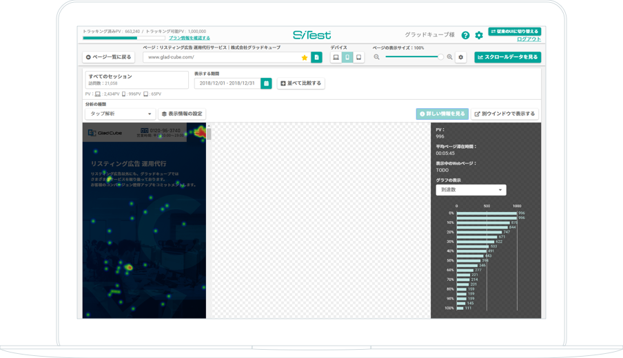Screen dimensions: 623x358
Task: Click the help question mark icon
Action: click(x=465, y=35)
